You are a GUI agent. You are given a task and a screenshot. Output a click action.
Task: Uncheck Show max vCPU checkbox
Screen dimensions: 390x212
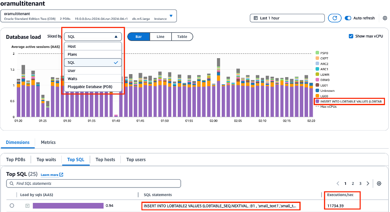pos(351,37)
